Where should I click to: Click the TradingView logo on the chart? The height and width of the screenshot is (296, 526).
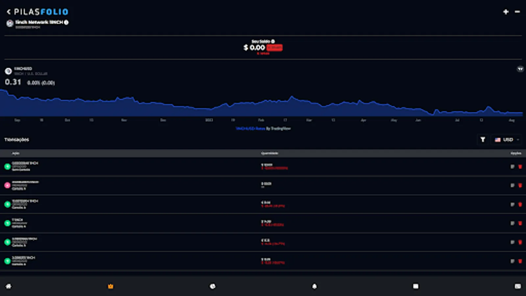point(520,69)
